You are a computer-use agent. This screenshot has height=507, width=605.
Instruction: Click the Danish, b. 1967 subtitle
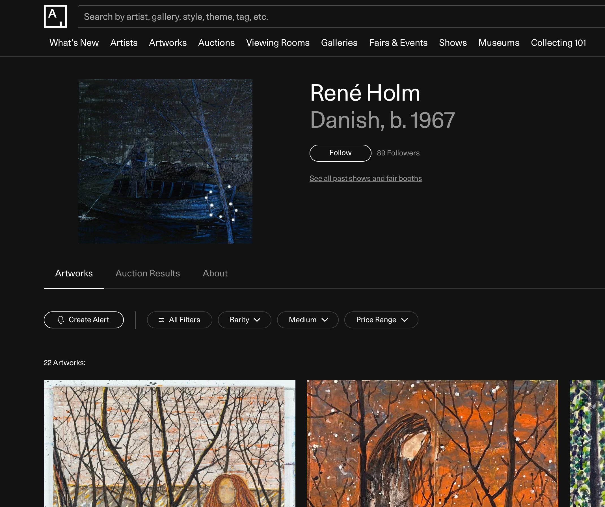tap(382, 120)
